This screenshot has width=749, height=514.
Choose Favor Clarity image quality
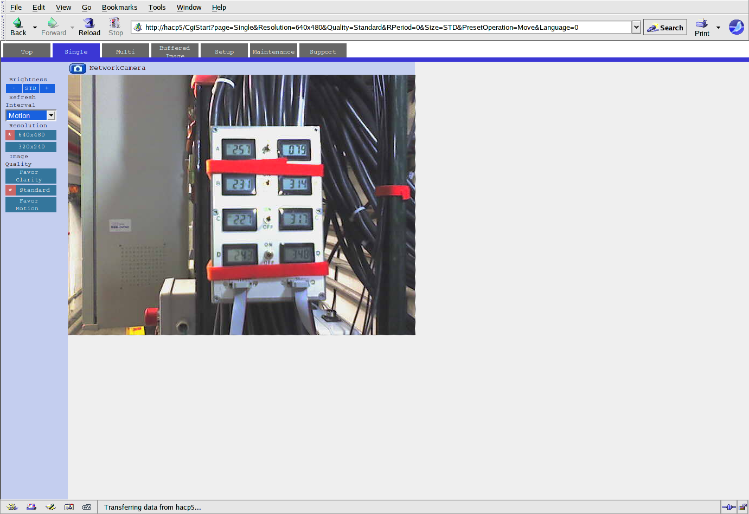pyautogui.click(x=31, y=176)
